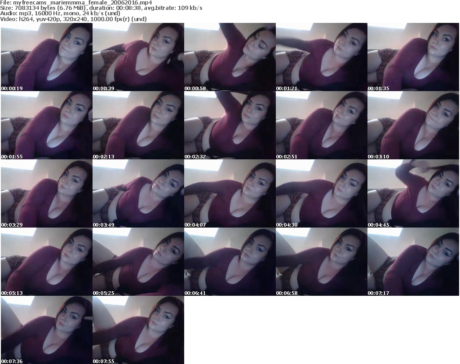460x364 pixels.
Task: Click the 00:07:17 frame
Action: click(413, 262)
